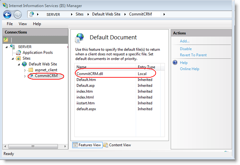Image resolution: width=240 pixels, height=165 pixels.
Task: Click the Forward navigation arrow button
Action: (x=17, y=15)
